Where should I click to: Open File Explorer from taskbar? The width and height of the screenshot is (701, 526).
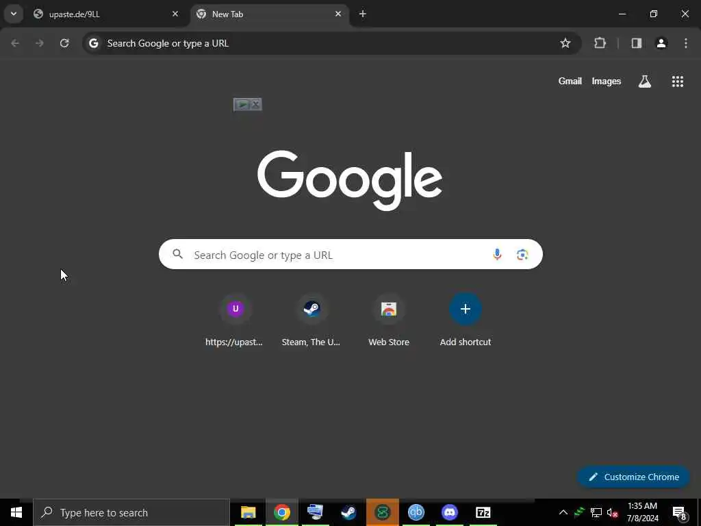point(248,512)
